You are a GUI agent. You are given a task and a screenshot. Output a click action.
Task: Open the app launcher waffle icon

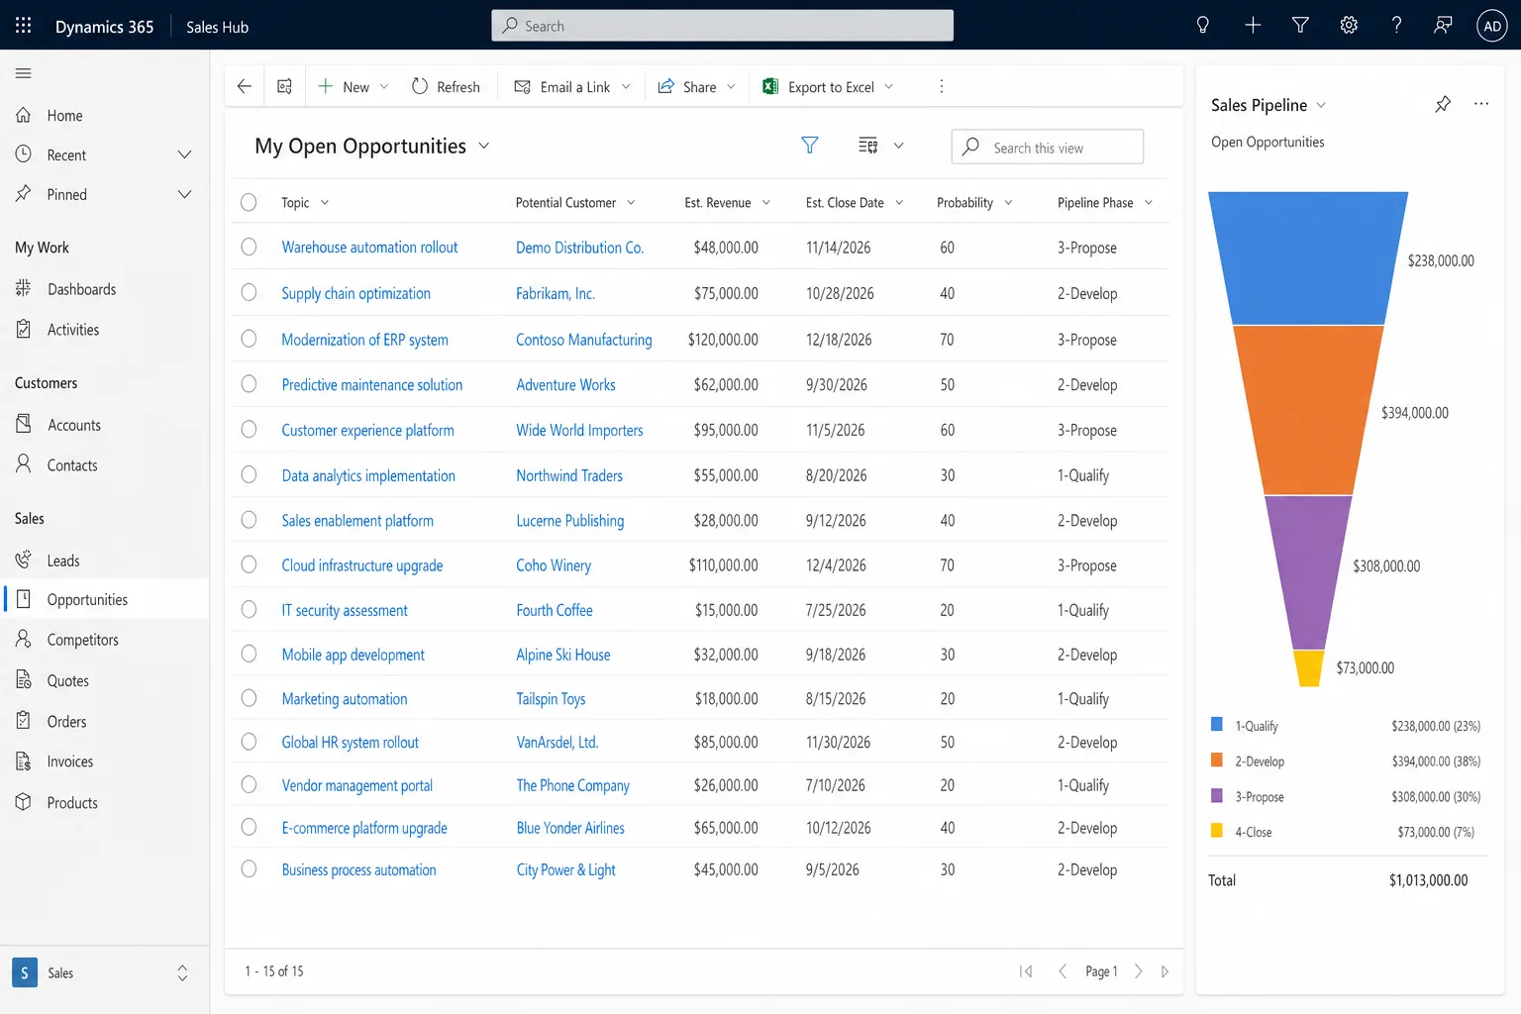pyautogui.click(x=24, y=26)
